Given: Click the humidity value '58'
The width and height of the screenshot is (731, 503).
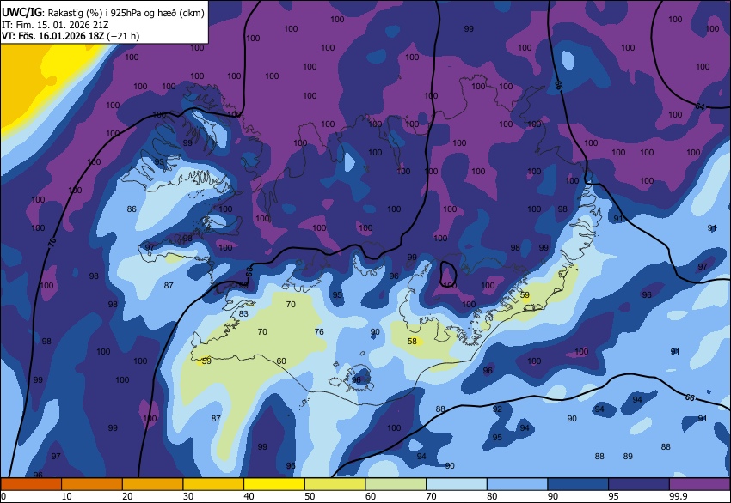Looking at the screenshot, I should [412, 341].
